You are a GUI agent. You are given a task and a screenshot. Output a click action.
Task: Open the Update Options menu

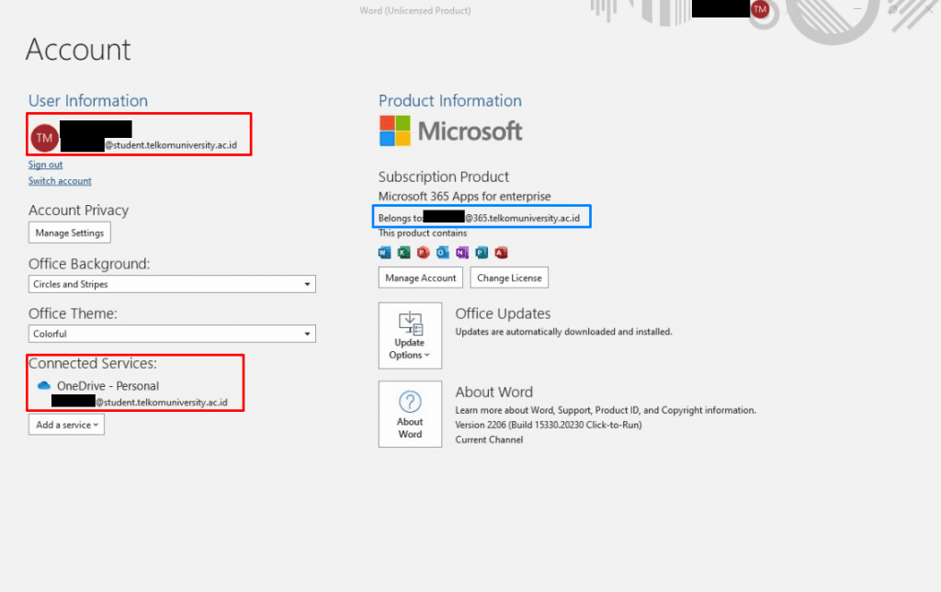click(410, 336)
